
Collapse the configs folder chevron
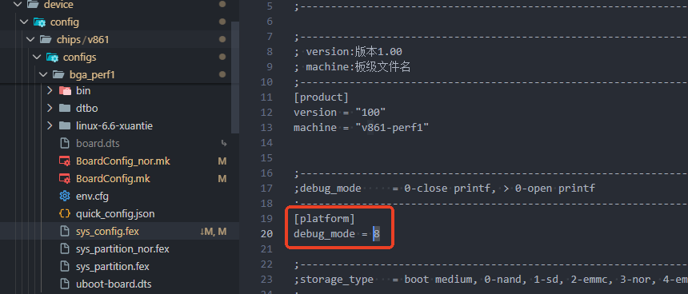[37, 58]
